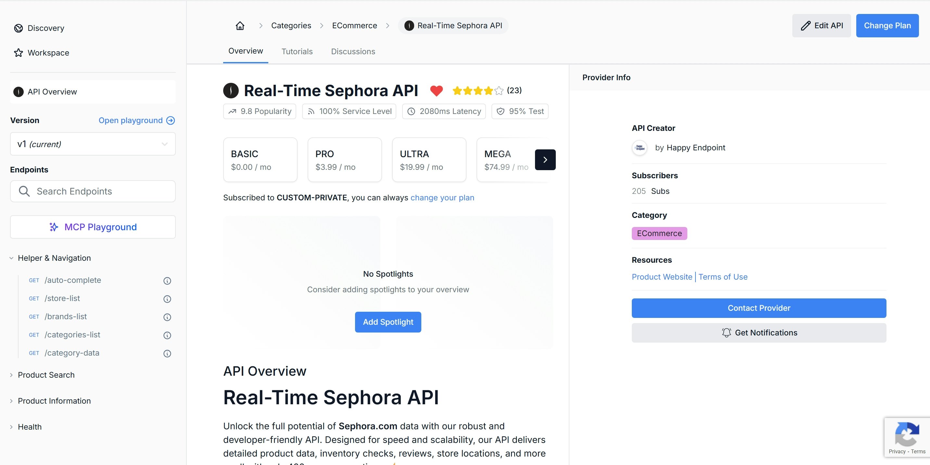Viewport: 930px width, 465px height.
Task: Switch to the Discussions tab
Action: 353,51
